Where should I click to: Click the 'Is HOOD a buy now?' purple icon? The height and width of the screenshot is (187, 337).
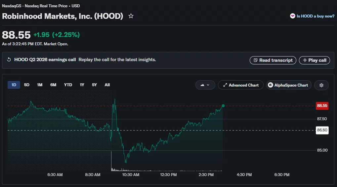(x=292, y=16)
